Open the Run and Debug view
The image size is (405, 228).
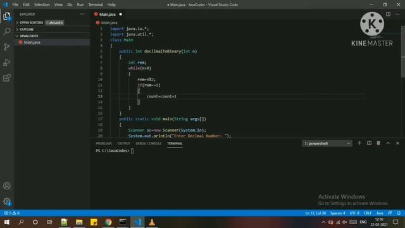[7, 62]
